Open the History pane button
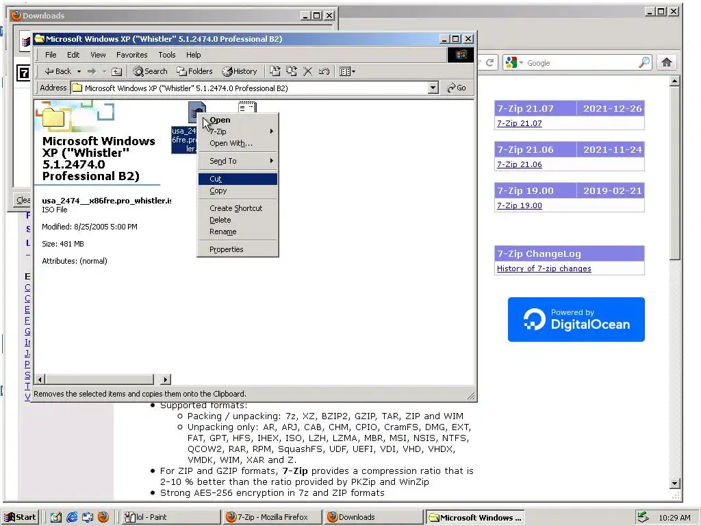The width and height of the screenshot is (701, 526). [240, 71]
